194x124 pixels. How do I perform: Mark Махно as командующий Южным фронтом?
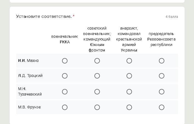97,61
